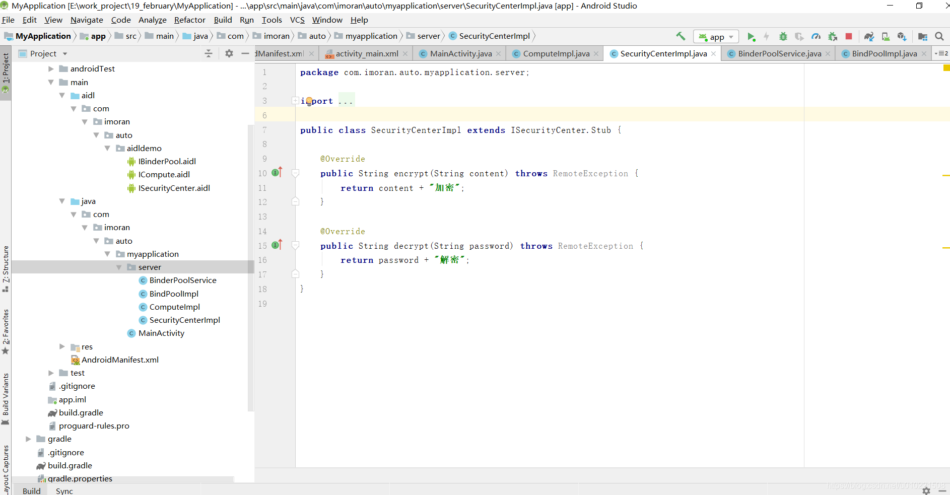This screenshot has height=495, width=950.
Task: Expand the androidTest folder
Action: click(51, 68)
